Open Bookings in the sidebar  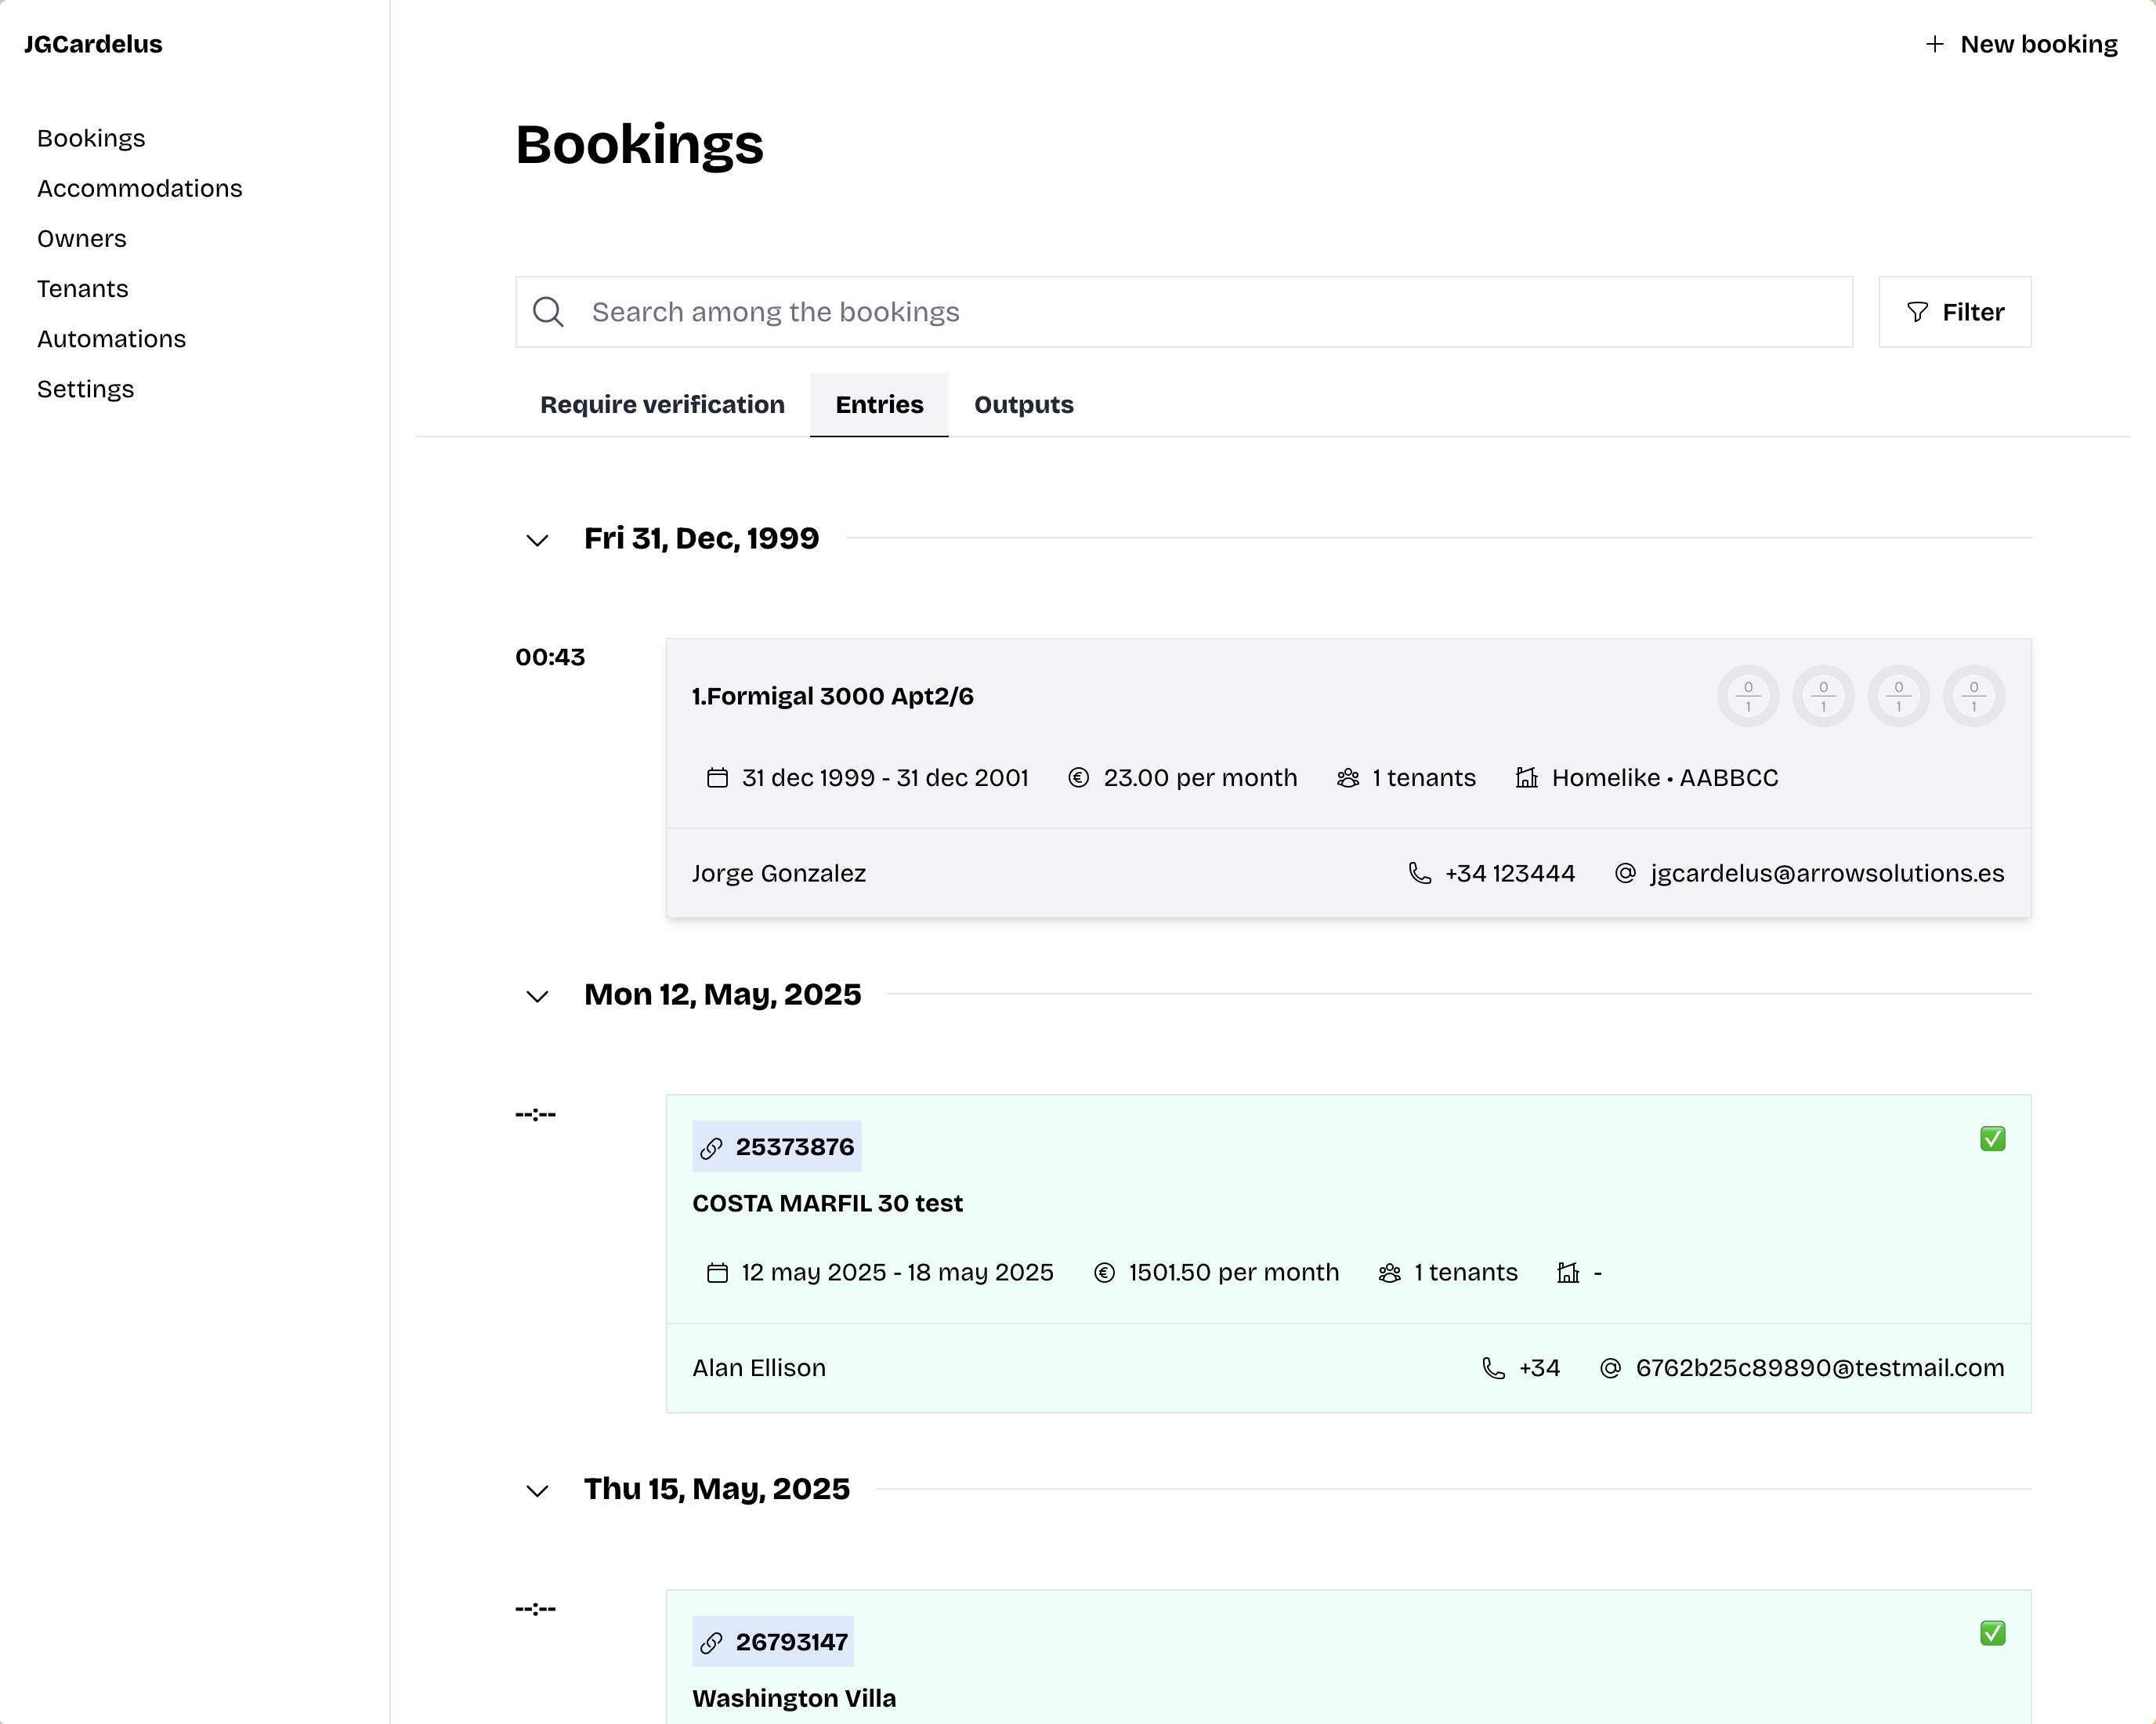pyautogui.click(x=91, y=138)
